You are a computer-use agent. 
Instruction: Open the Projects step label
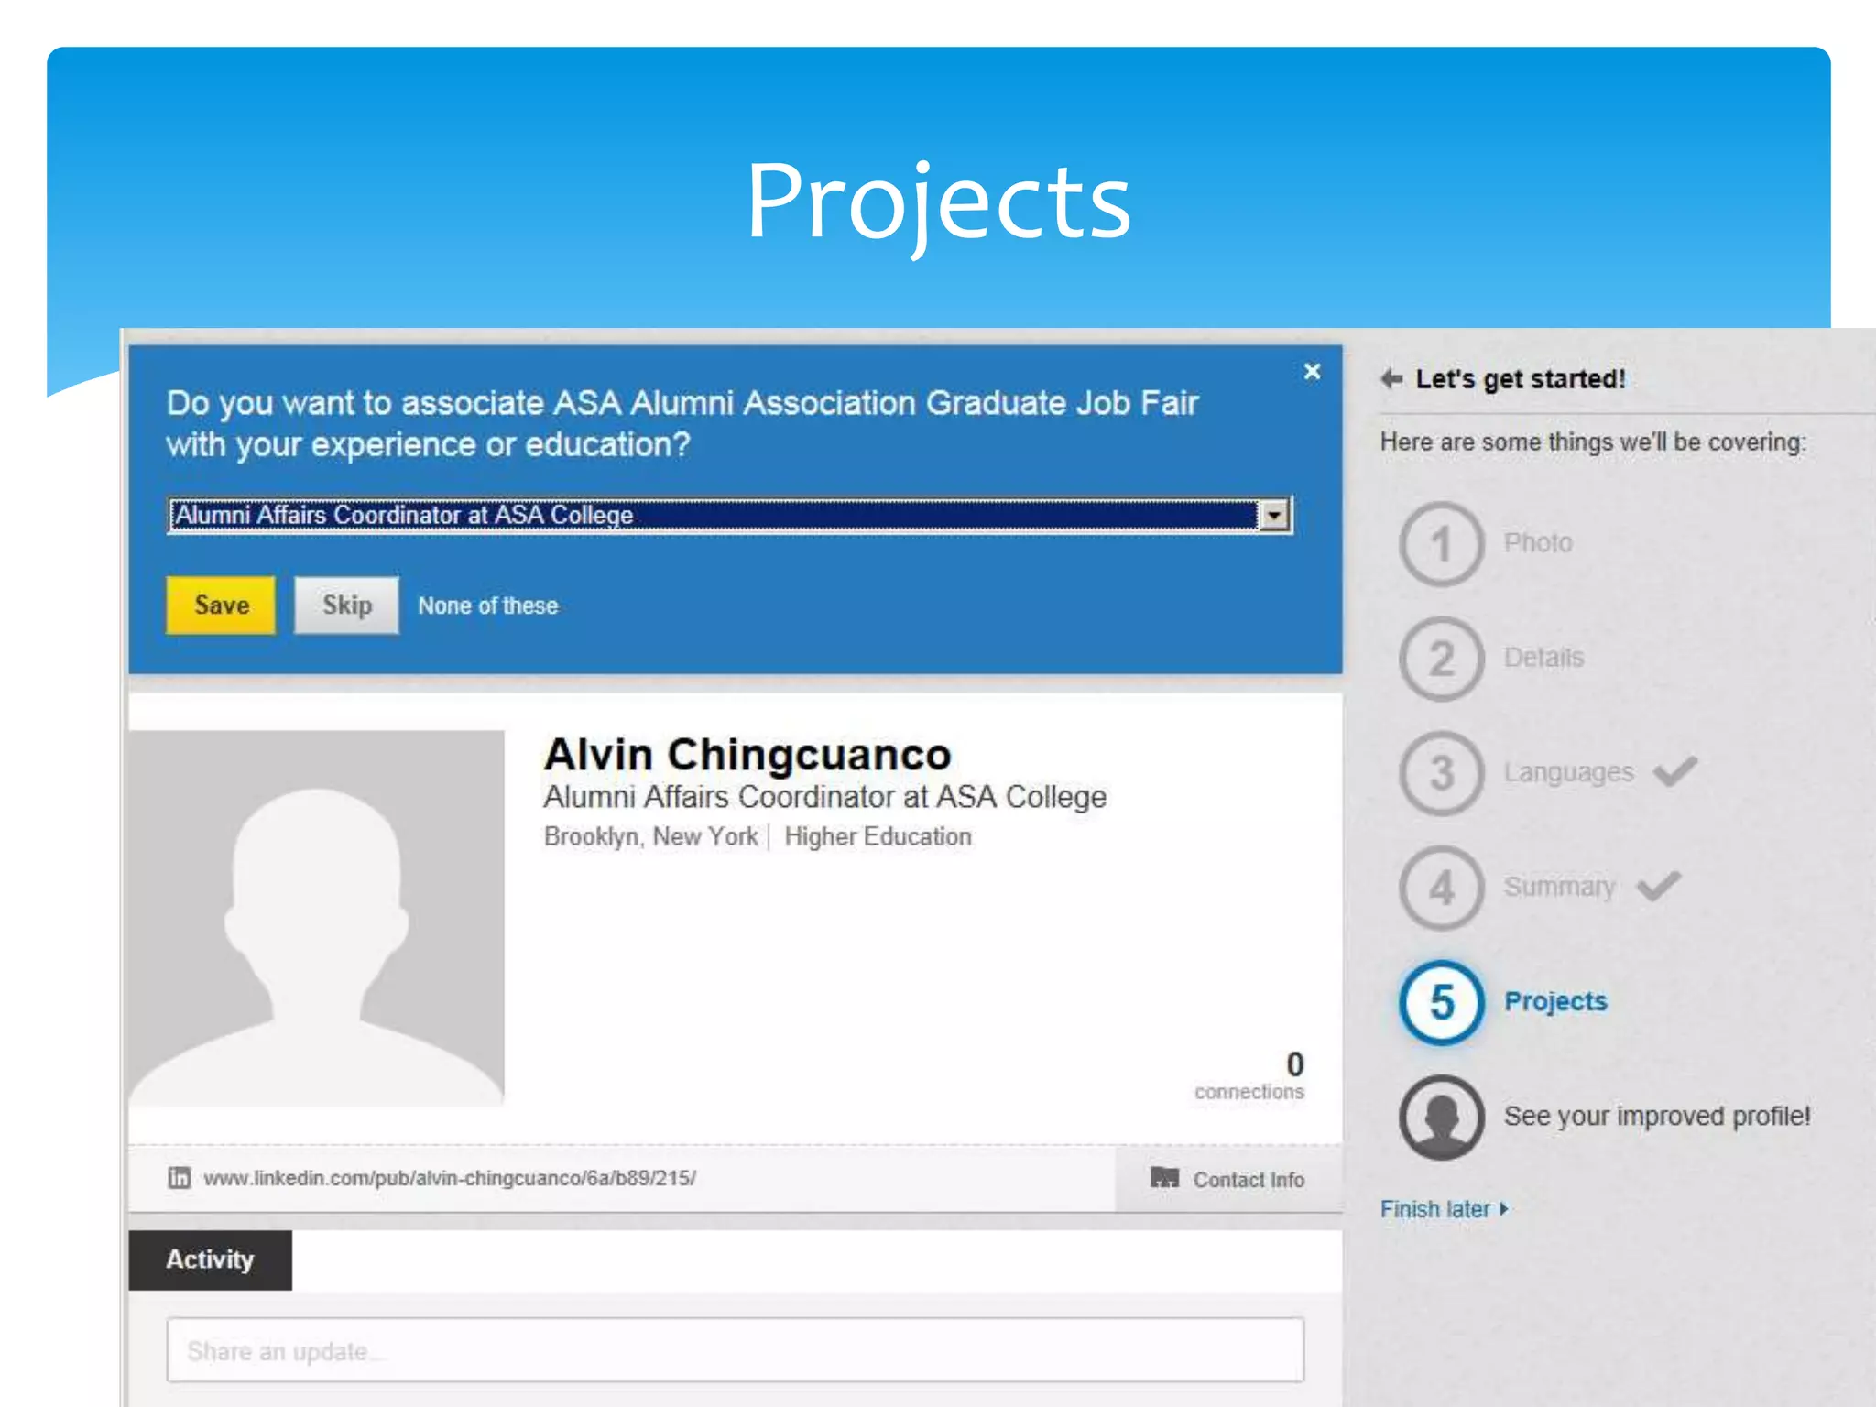[1555, 1001]
